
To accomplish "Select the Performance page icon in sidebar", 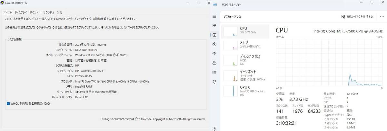I will (214, 35).
